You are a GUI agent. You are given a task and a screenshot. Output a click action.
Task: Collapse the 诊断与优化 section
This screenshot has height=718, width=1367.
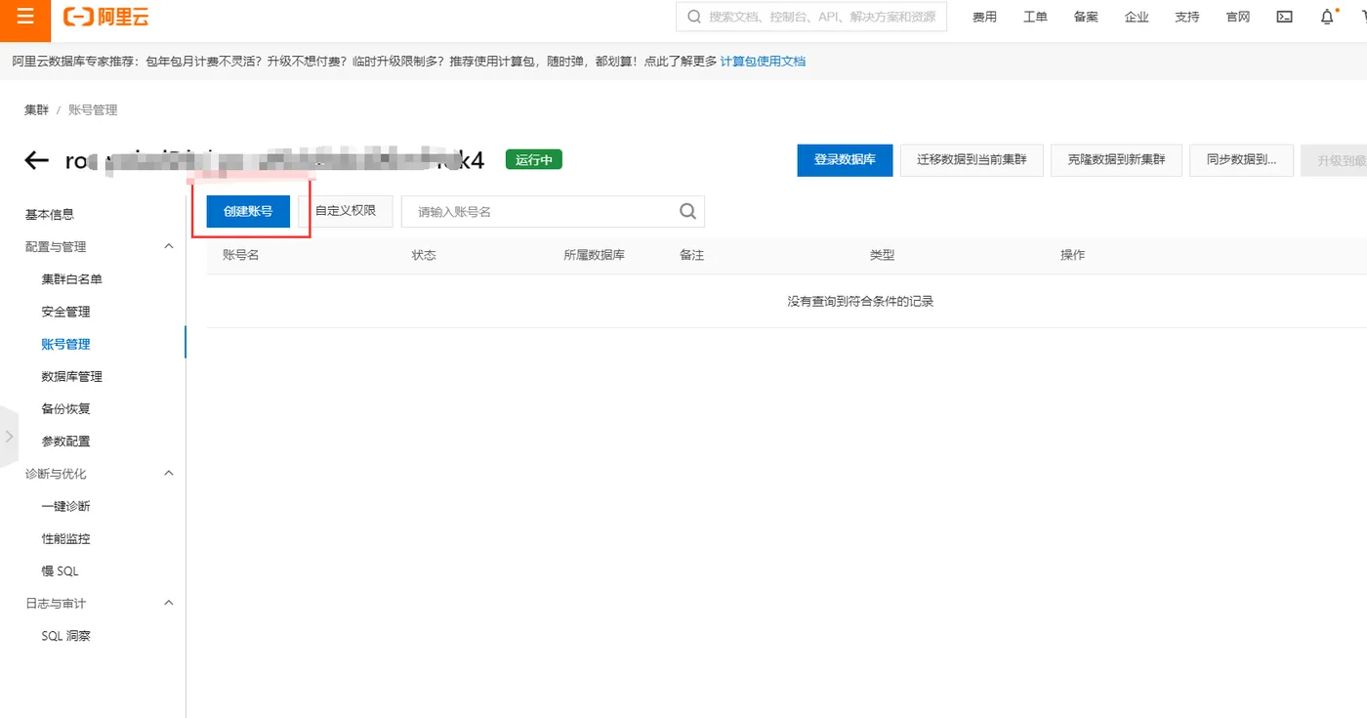[x=168, y=474]
